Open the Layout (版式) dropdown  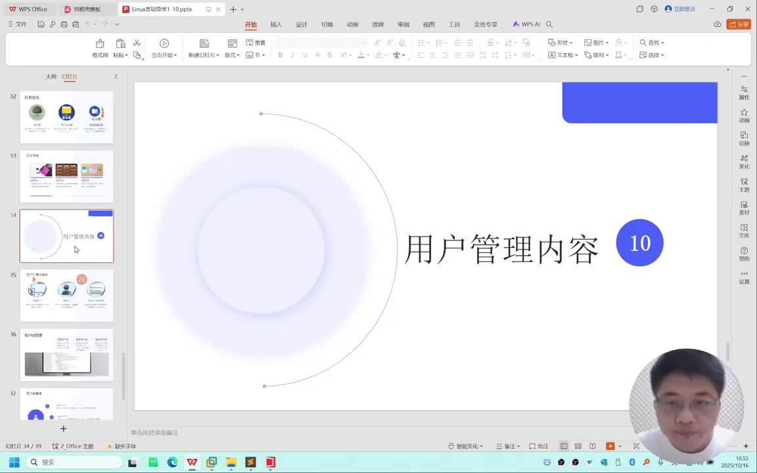(232, 55)
